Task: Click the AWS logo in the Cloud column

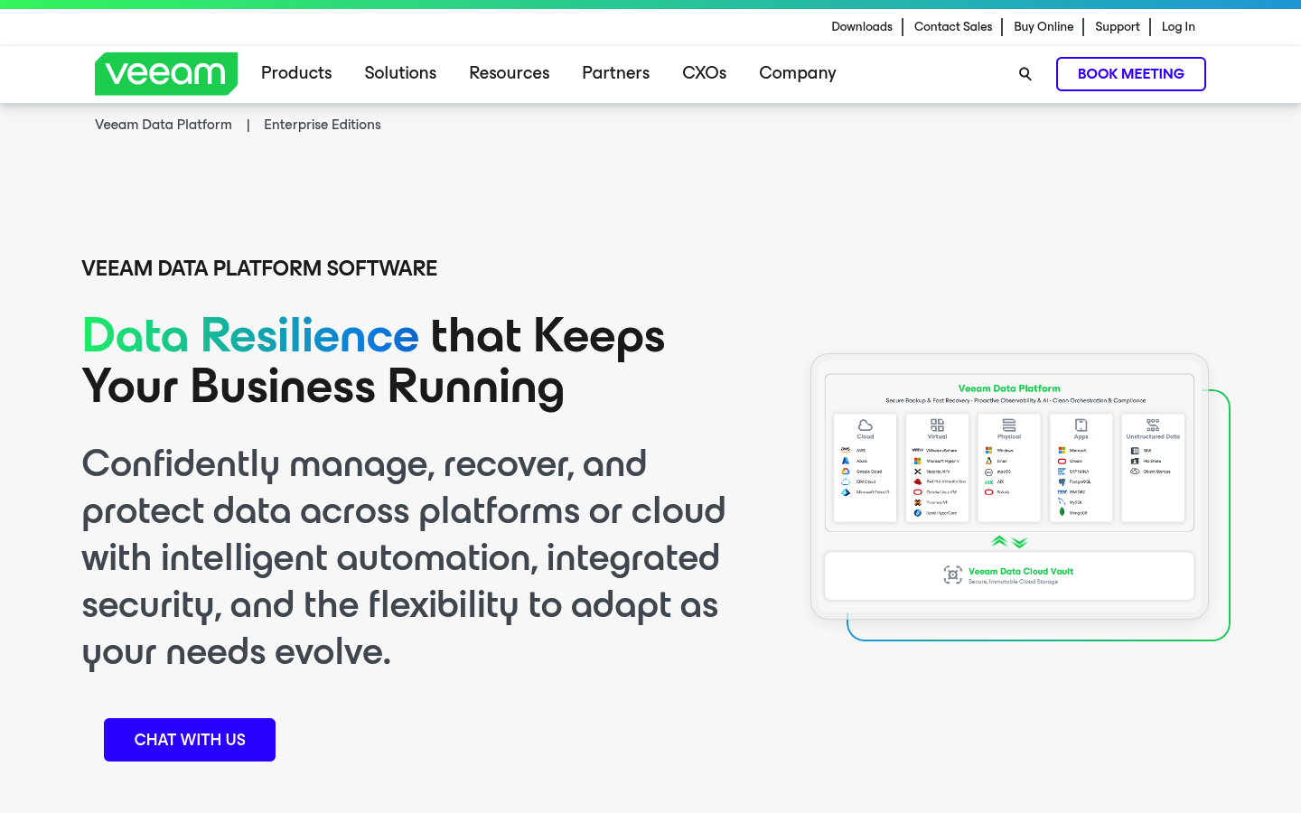Action: [x=846, y=450]
